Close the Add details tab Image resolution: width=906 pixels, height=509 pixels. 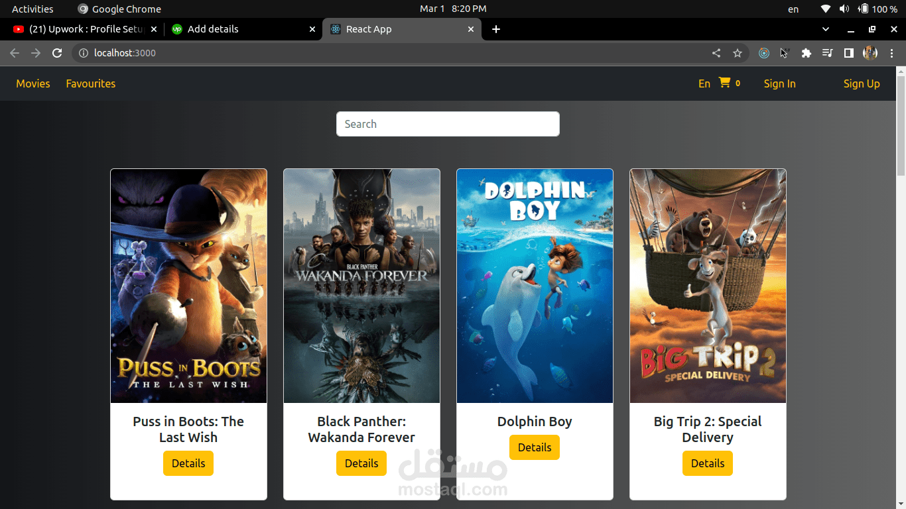[312, 29]
